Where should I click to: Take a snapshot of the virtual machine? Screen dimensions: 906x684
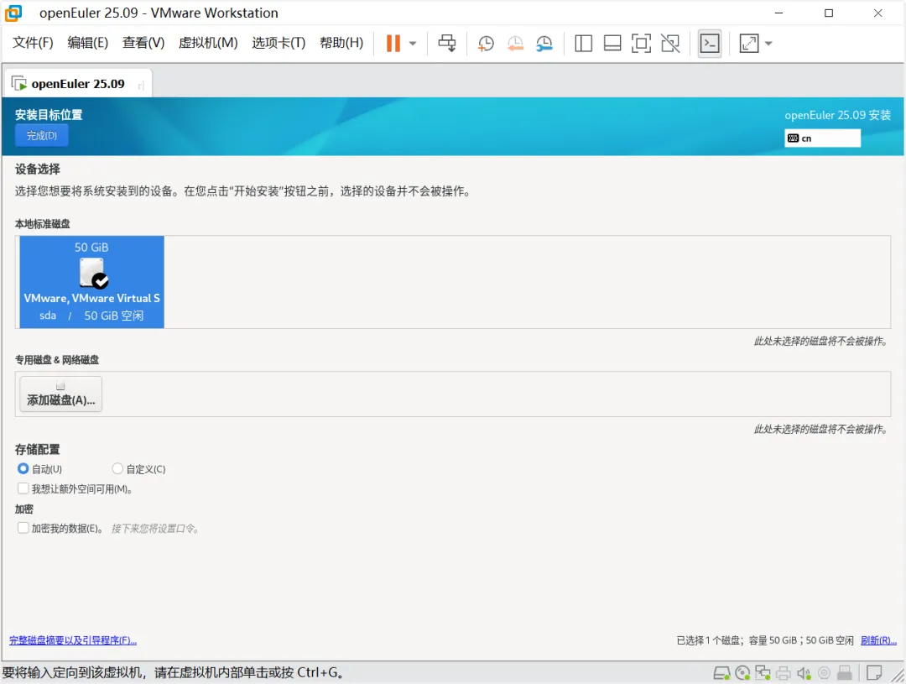(x=486, y=44)
